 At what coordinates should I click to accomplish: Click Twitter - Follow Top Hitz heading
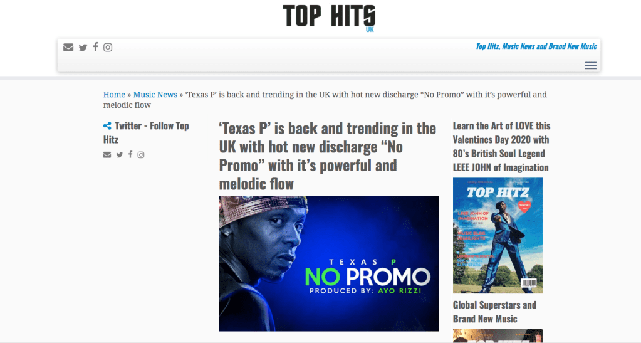point(146,132)
